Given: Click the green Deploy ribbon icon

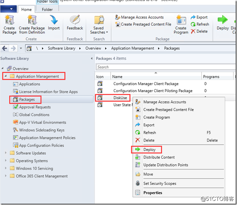Looking at the screenshot, I should (x=223, y=19).
